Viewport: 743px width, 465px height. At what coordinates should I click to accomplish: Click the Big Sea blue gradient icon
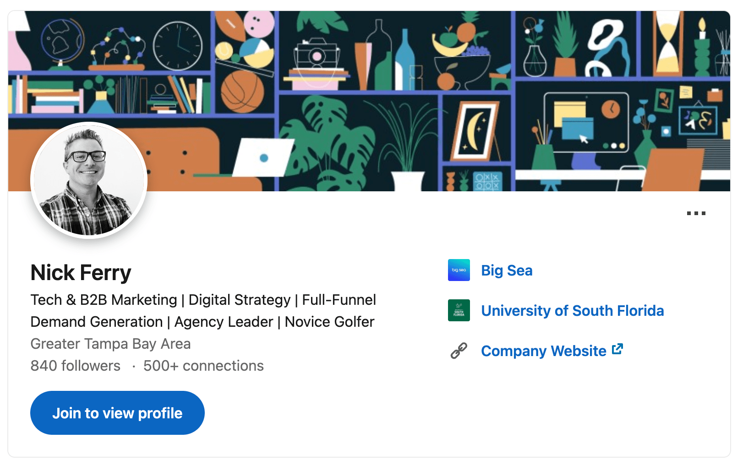coord(459,270)
